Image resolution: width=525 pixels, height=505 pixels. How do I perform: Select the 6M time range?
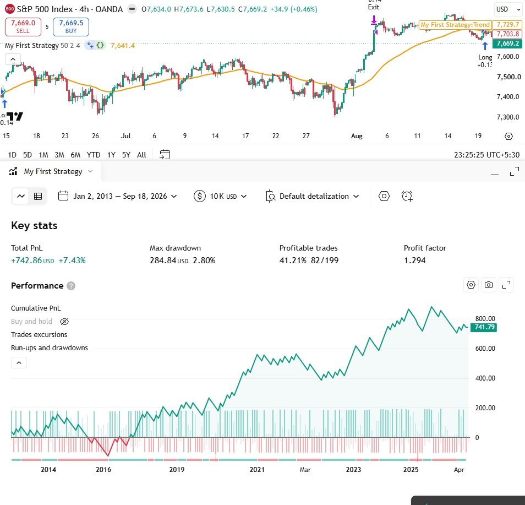(75, 155)
